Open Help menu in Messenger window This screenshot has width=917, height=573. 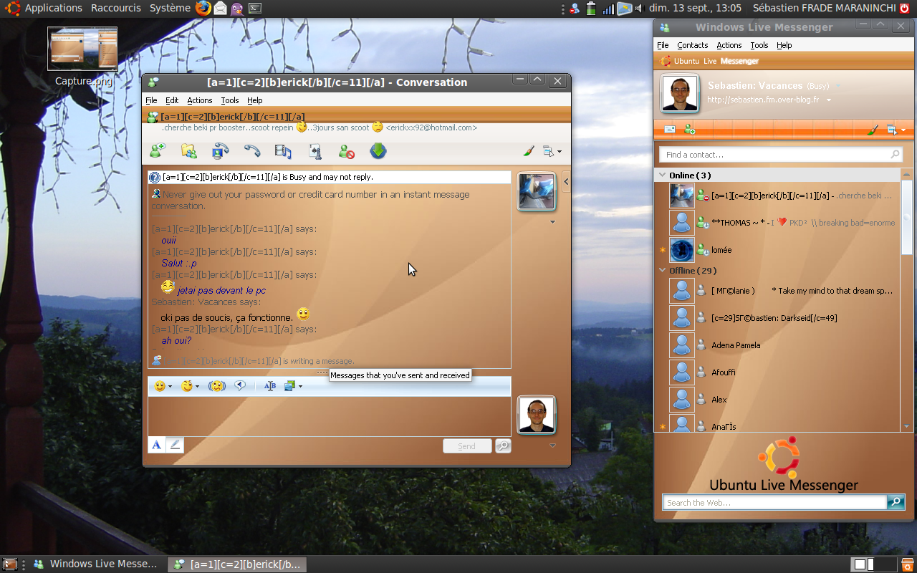click(784, 45)
